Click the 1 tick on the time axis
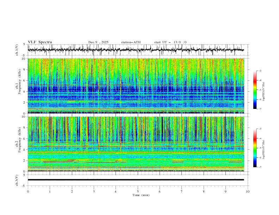 pos(50,192)
